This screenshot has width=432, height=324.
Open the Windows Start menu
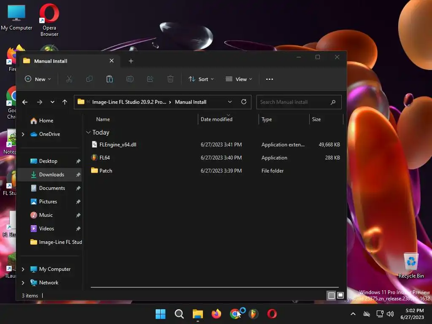coord(160,314)
